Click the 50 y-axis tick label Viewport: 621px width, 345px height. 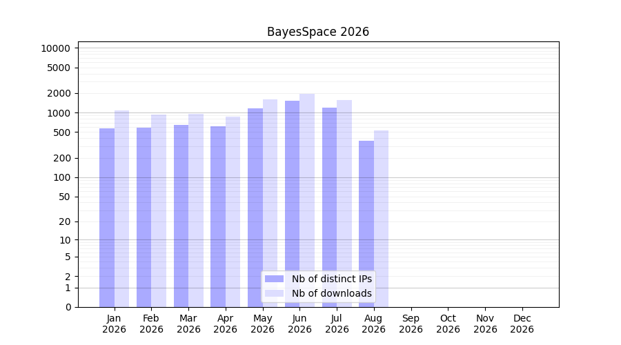64,197
